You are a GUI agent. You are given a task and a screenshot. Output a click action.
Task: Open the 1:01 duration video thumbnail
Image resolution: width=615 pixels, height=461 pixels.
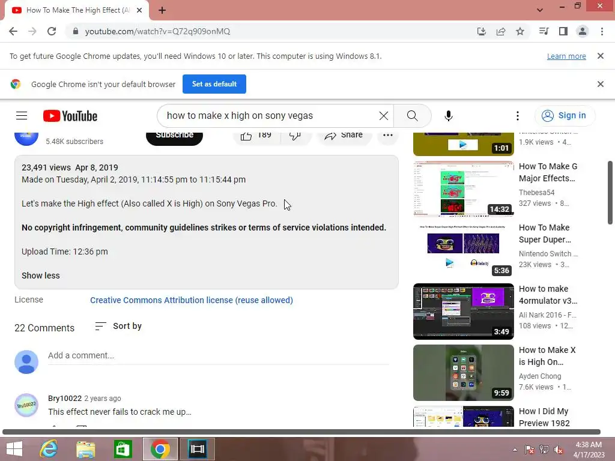464,144
